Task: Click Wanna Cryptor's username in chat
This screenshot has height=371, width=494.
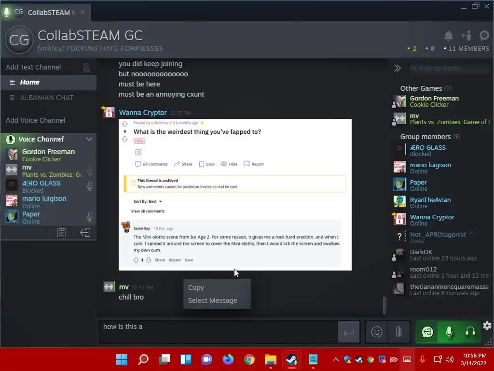Action: tap(143, 113)
